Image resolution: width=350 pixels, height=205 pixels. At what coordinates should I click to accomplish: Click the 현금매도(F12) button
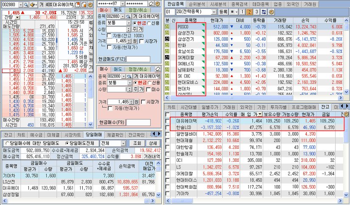click(x=112, y=59)
